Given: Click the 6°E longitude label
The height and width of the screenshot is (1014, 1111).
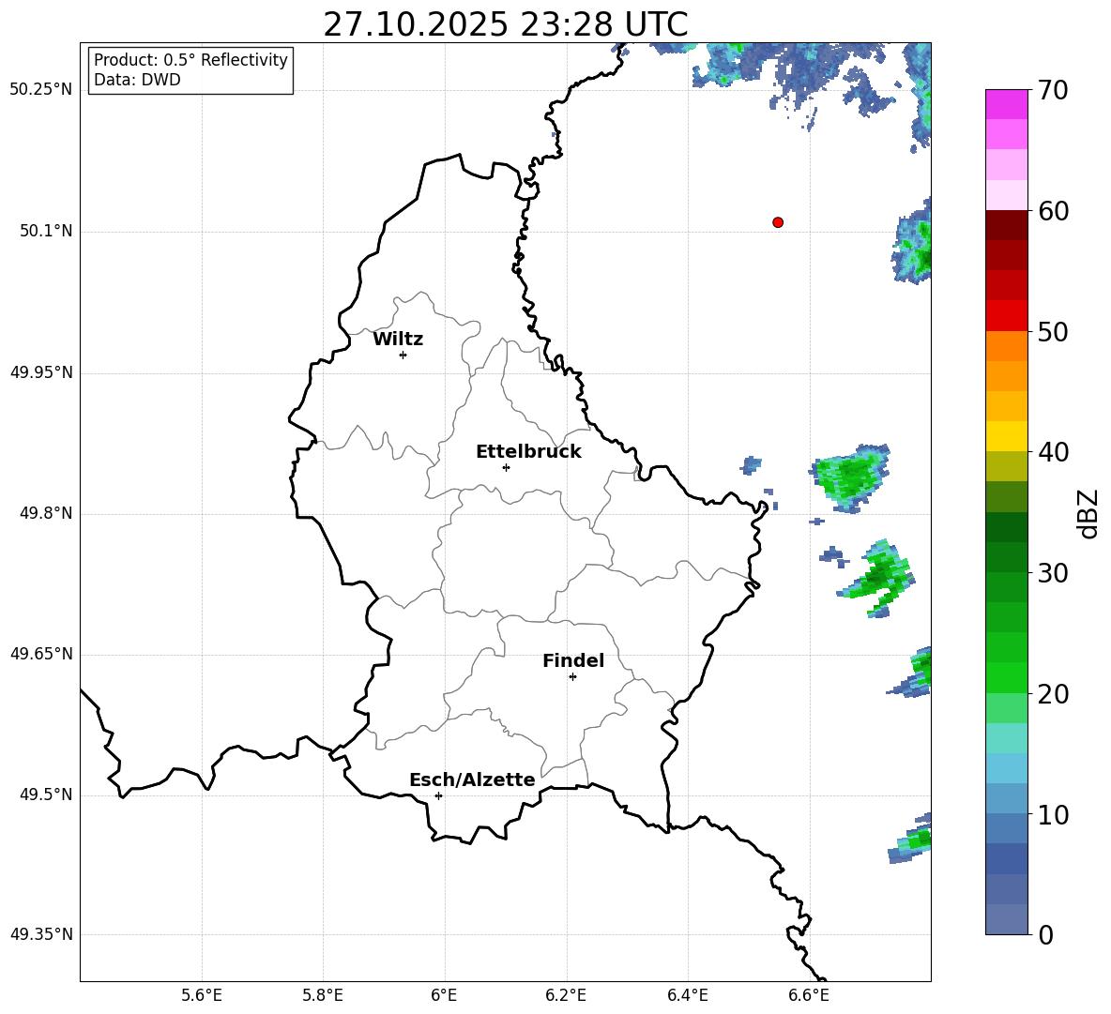Looking at the screenshot, I should (444, 995).
